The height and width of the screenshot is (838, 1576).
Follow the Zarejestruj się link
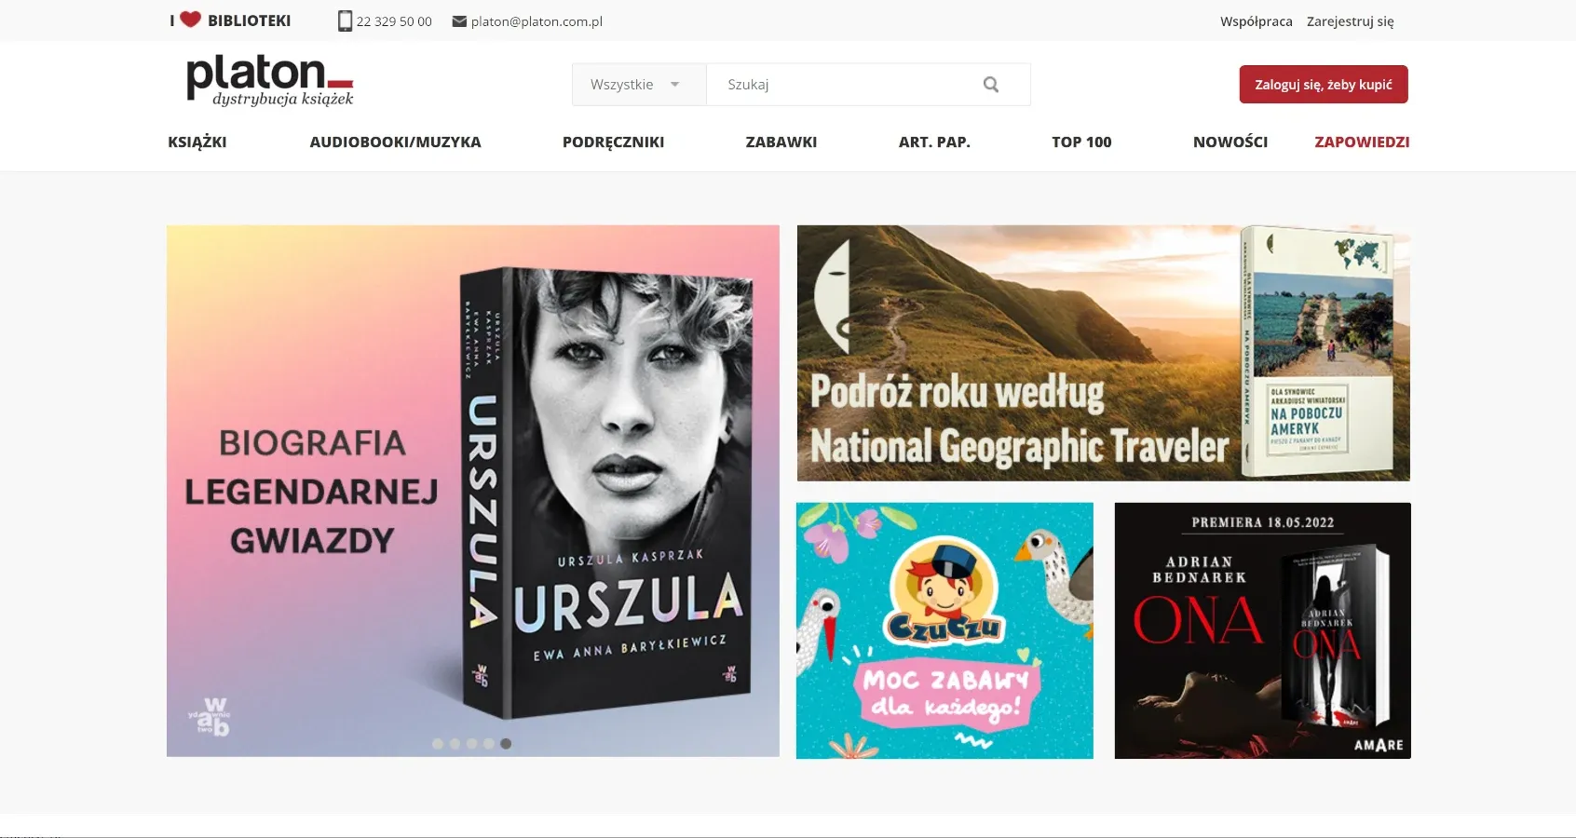pyautogui.click(x=1350, y=21)
